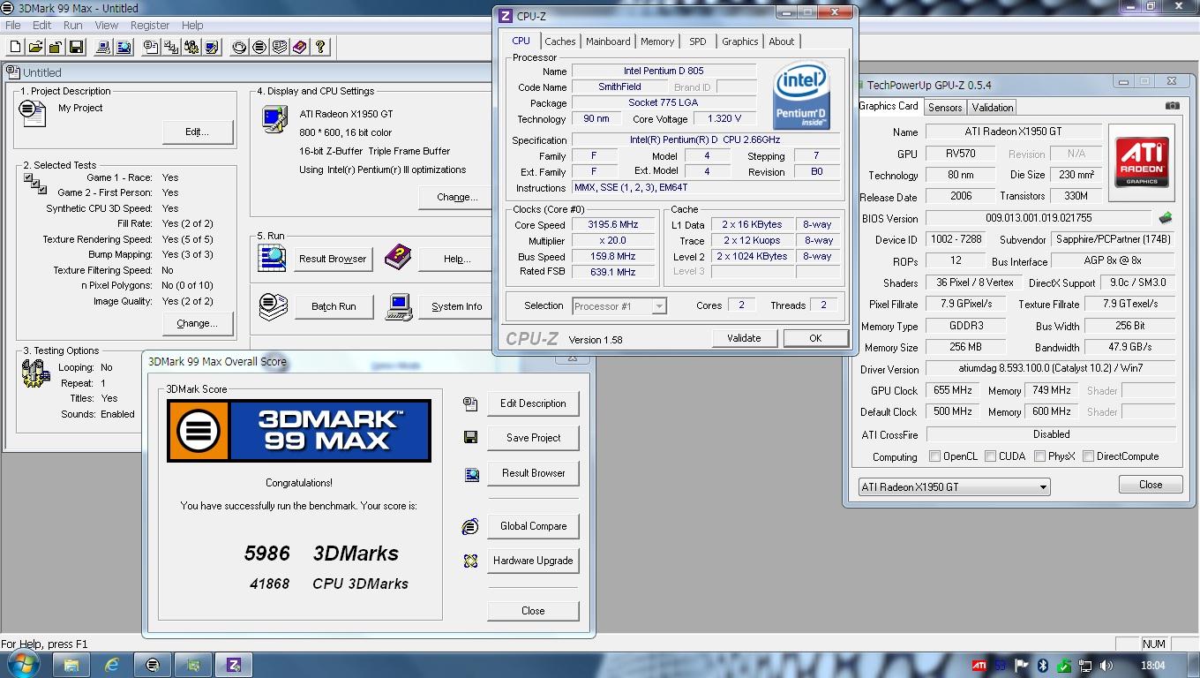Click the System Info computer toolbar icon
1200x678 pixels.
click(x=103, y=47)
